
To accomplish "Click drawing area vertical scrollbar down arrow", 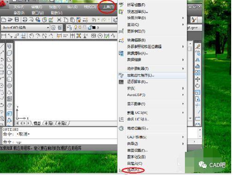I will [190, 118].
